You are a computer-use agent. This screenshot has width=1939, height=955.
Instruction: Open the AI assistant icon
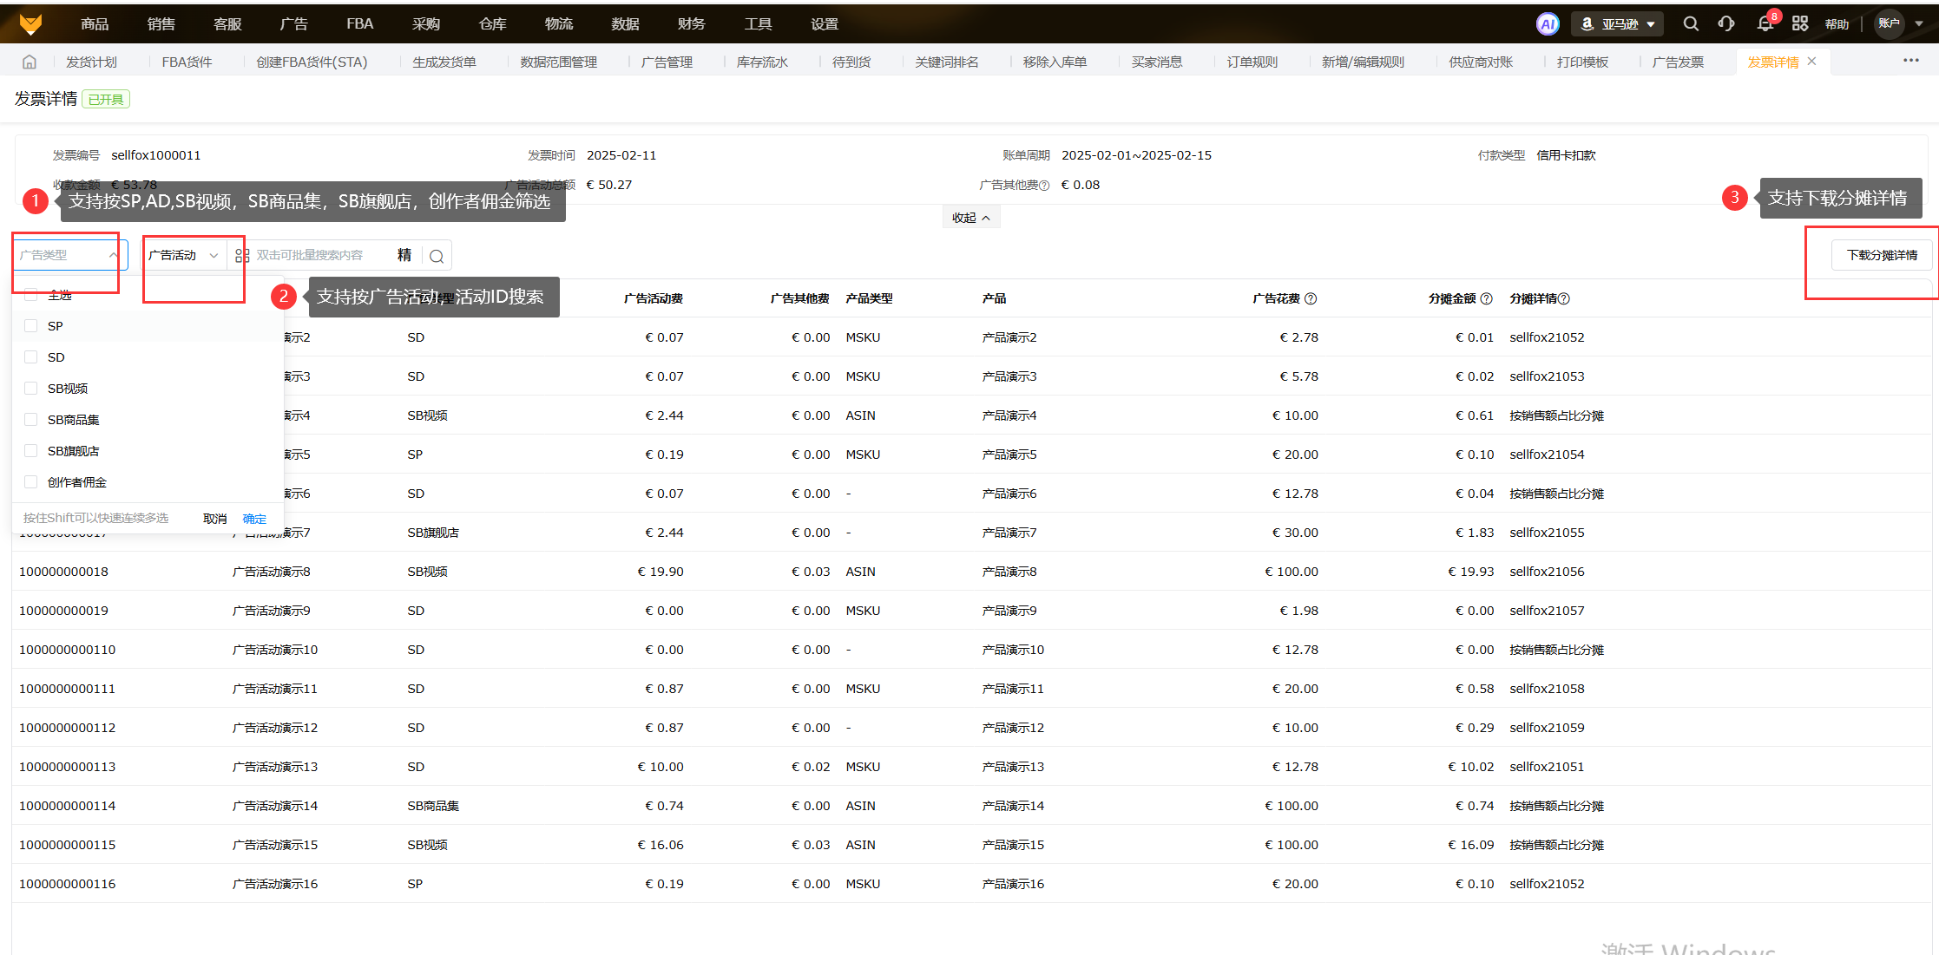pyautogui.click(x=1547, y=24)
